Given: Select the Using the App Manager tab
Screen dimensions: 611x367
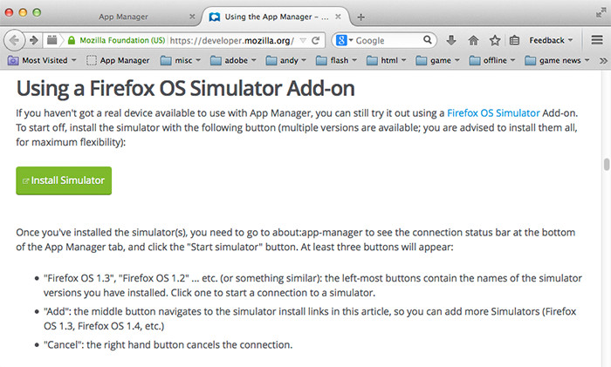Looking at the screenshot, I should (276, 17).
